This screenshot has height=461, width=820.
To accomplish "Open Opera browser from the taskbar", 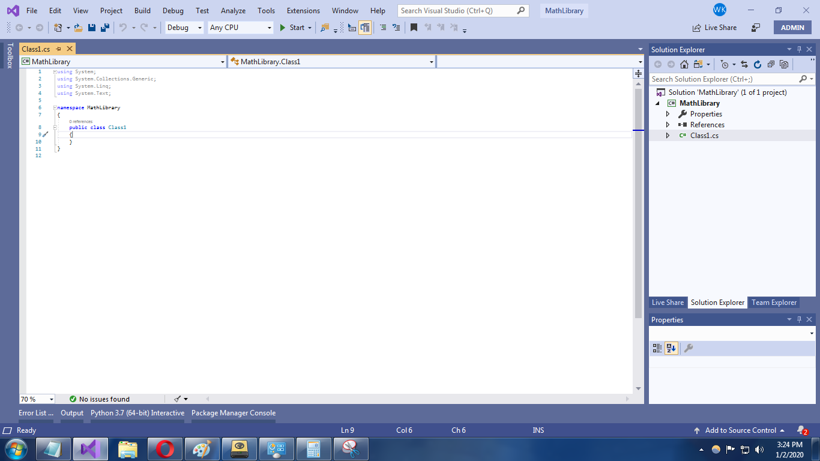I will click(x=165, y=449).
